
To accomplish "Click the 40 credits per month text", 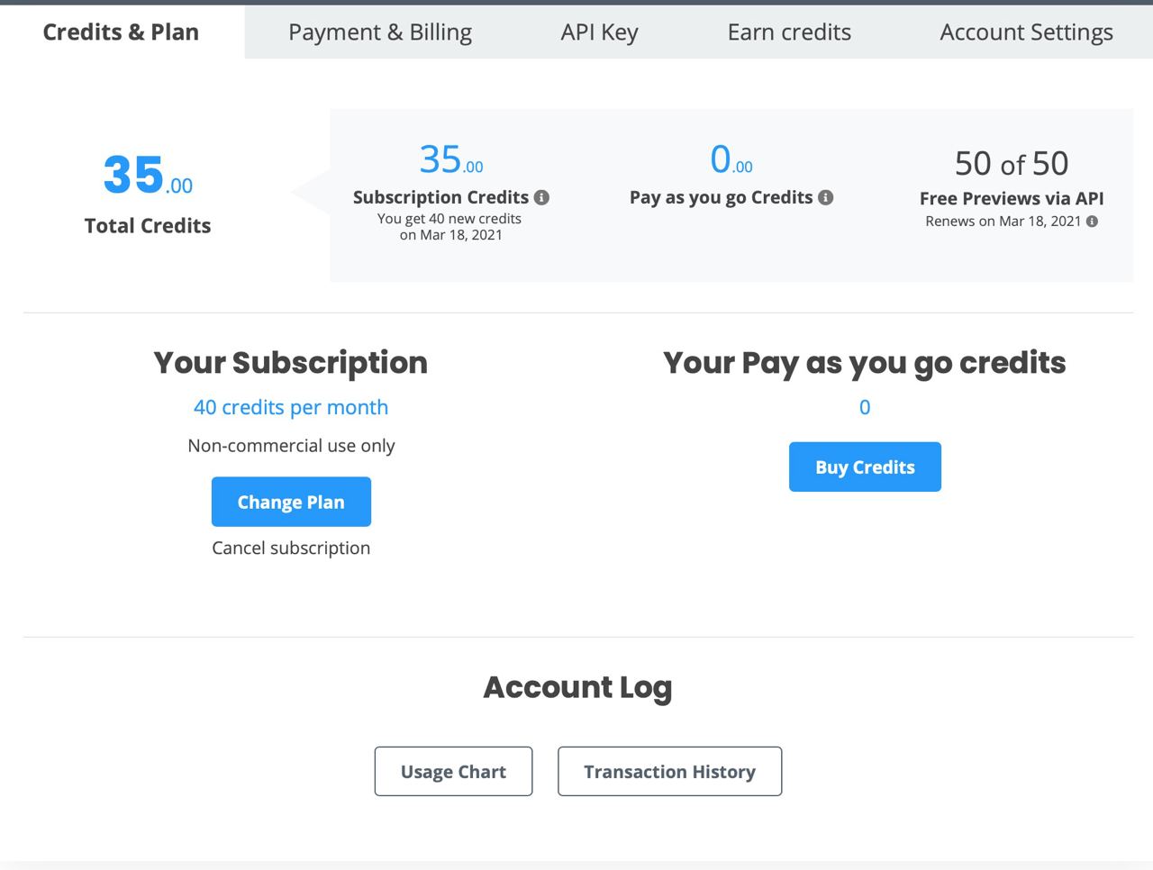I will 291,407.
